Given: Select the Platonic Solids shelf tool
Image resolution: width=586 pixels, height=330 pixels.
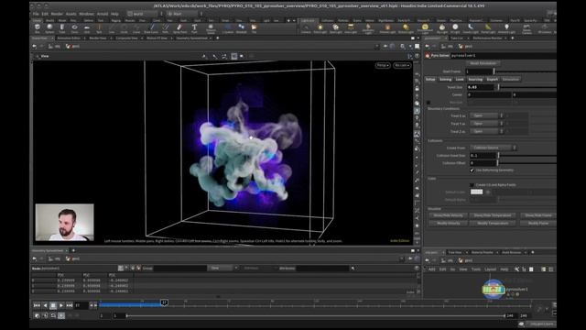Looking at the screenshot, I should [211, 28].
